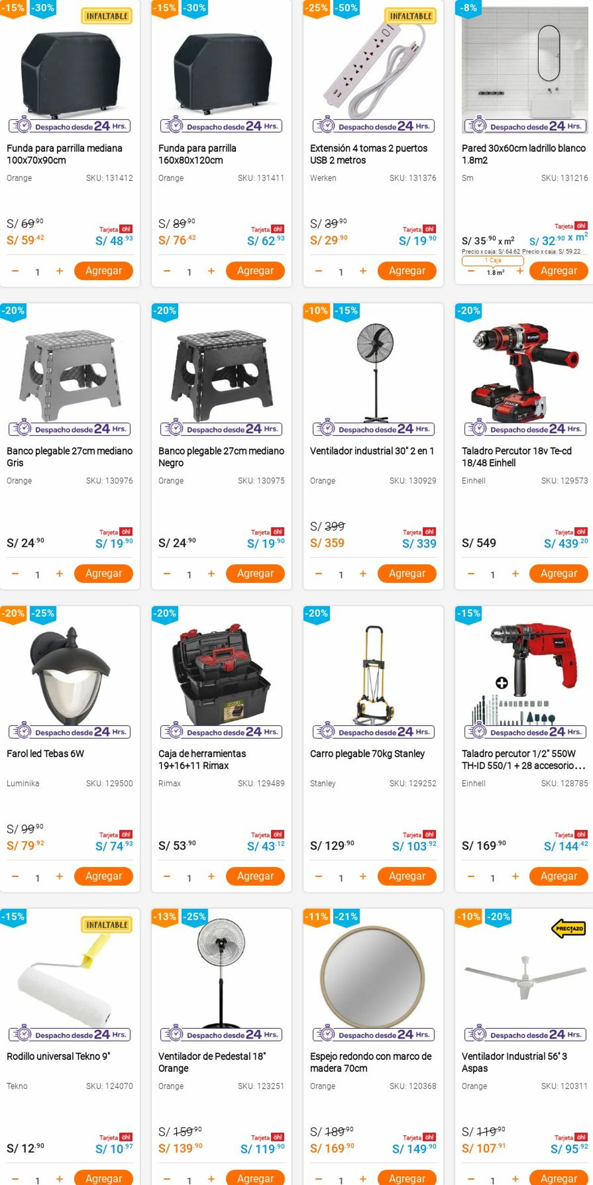Click plus icon for Ventilador industrial 30"
593x1185 pixels.
(x=363, y=574)
